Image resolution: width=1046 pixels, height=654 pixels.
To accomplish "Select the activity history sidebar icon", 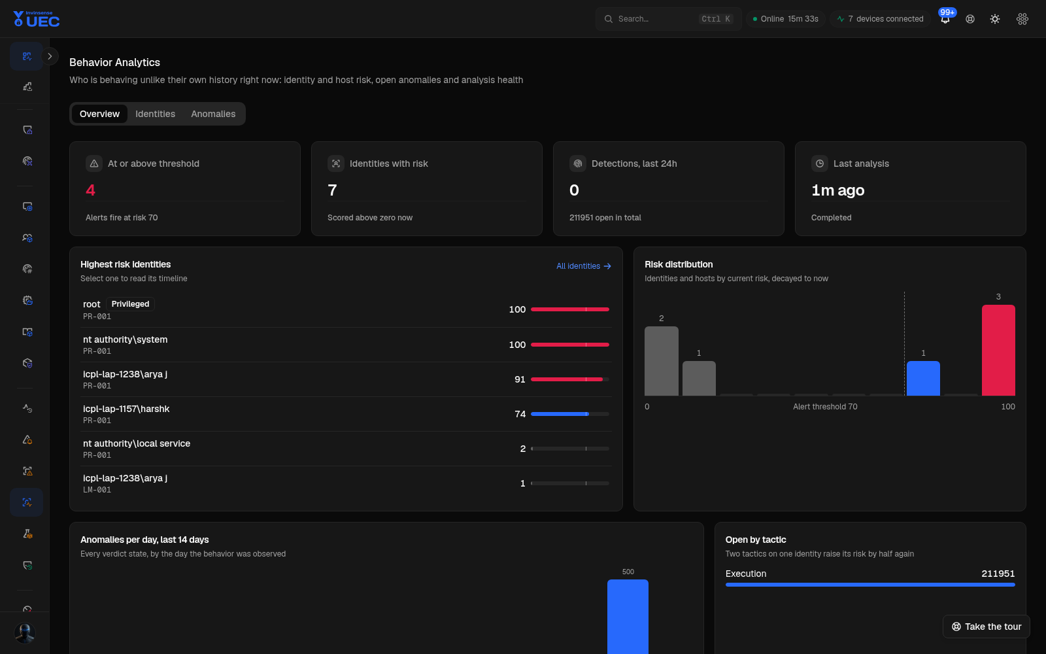I will click(27, 408).
